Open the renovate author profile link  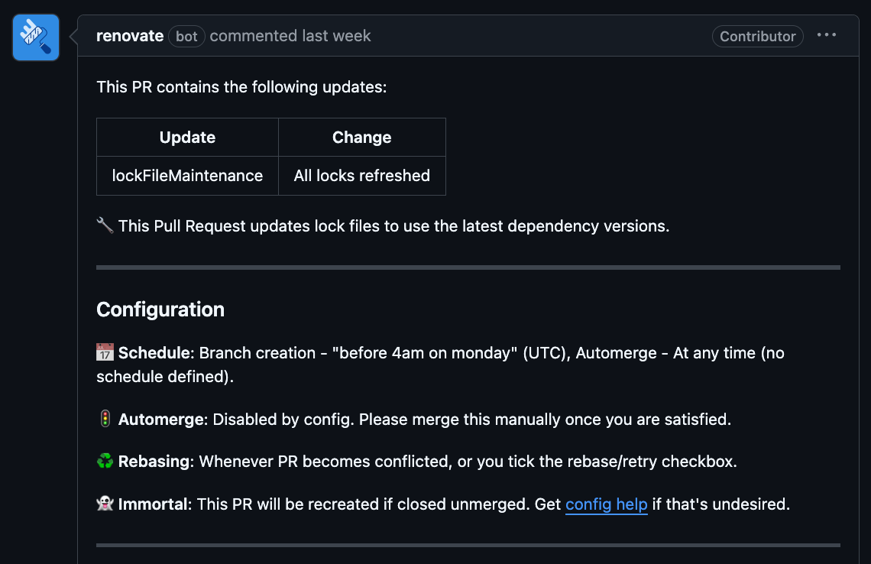click(x=130, y=36)
